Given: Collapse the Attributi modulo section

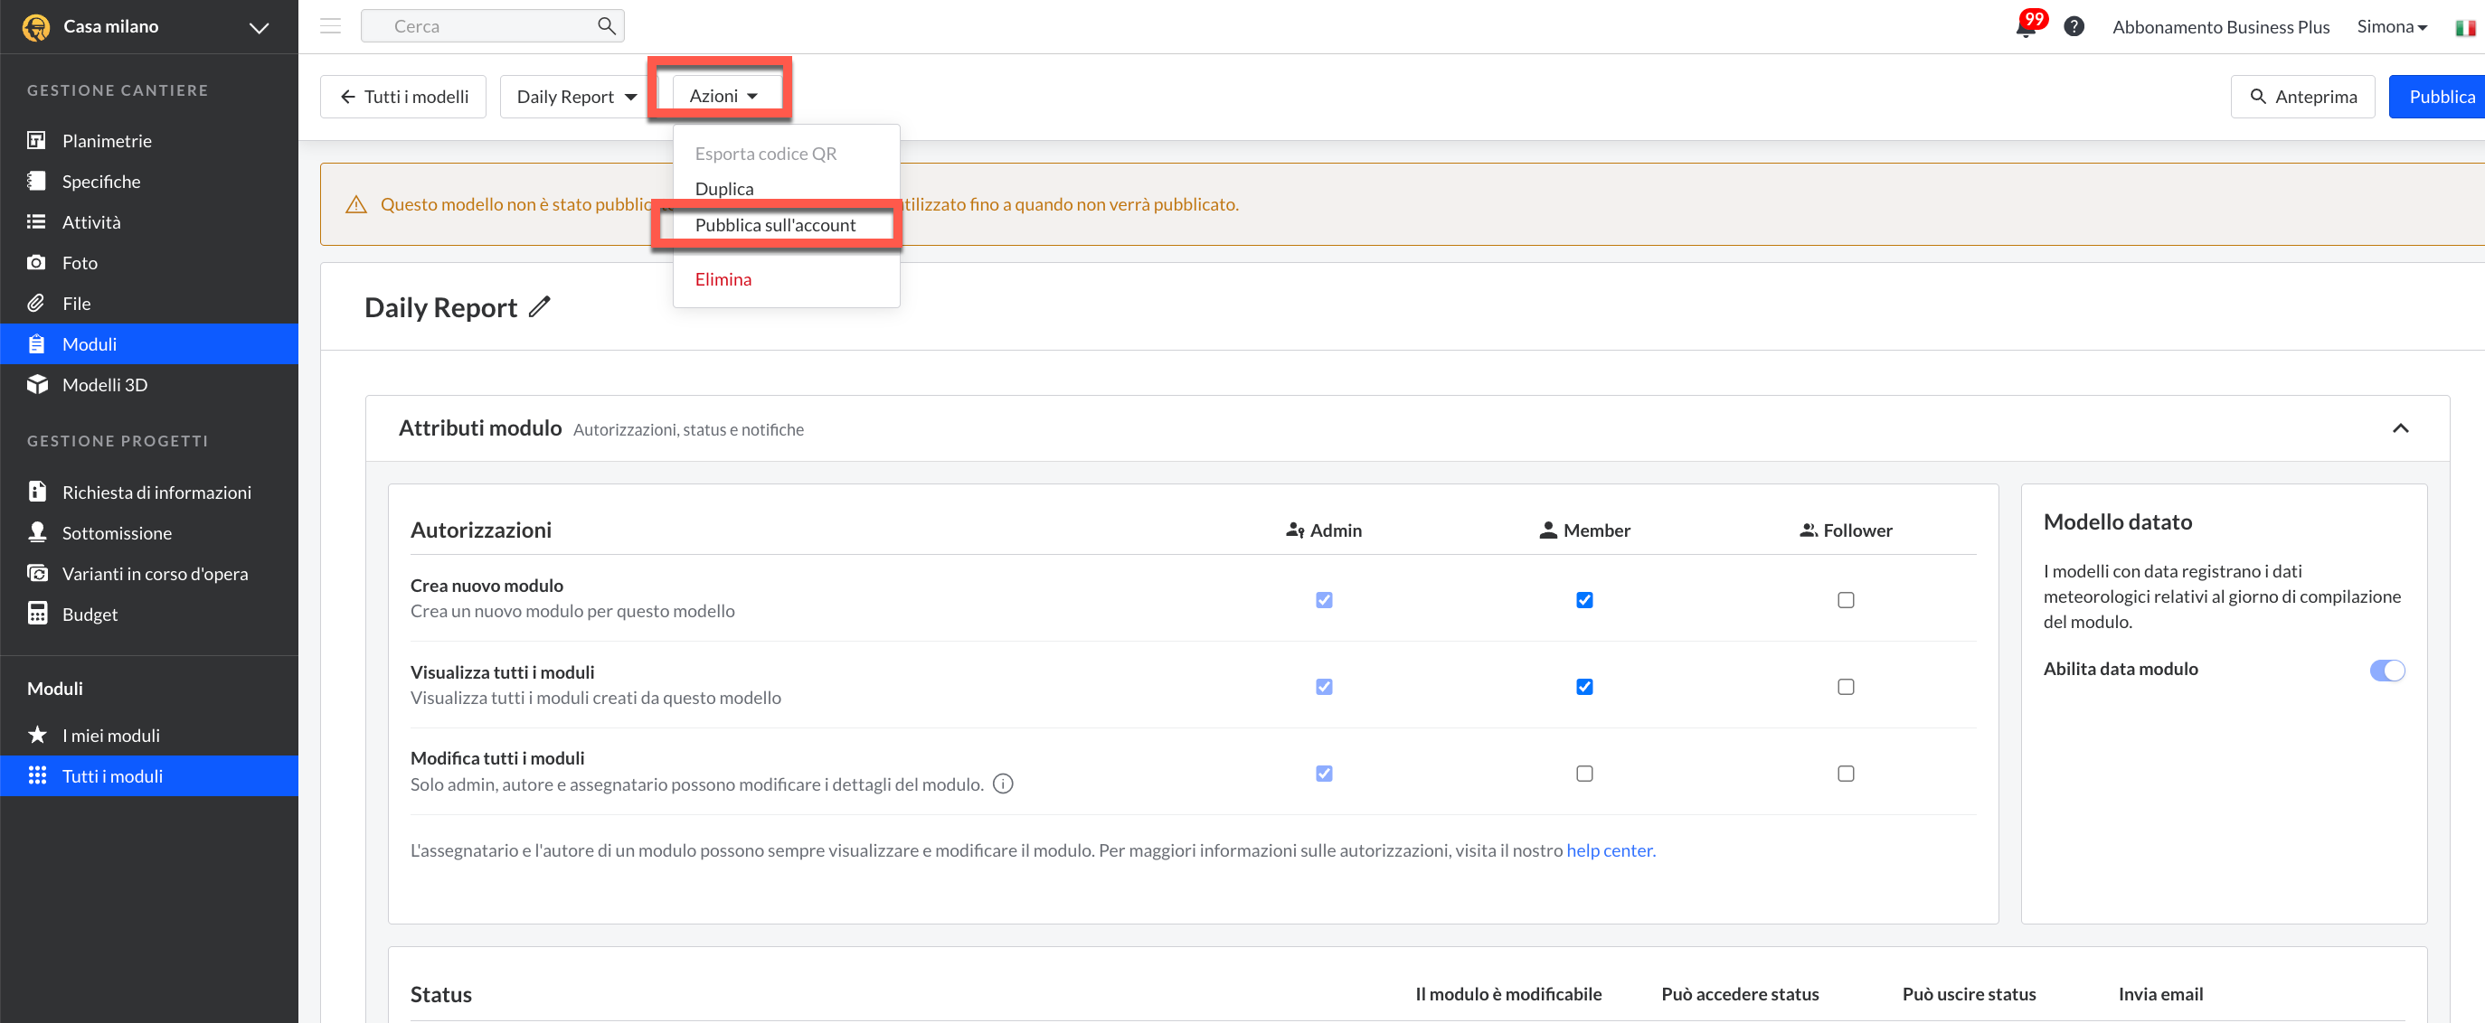Looking at the screenshot, I should [2399, 428].
